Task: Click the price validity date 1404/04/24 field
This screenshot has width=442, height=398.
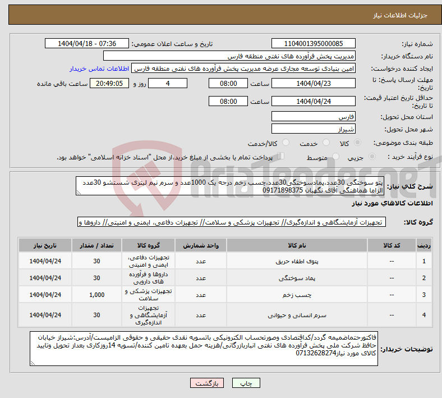Action: point(313,101)
